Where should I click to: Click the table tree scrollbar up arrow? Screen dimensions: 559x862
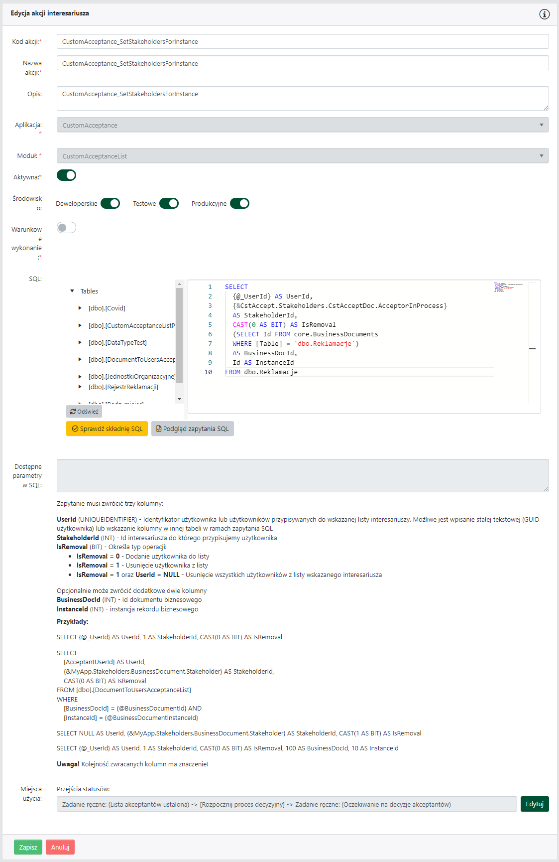click(x=179, y=284)
